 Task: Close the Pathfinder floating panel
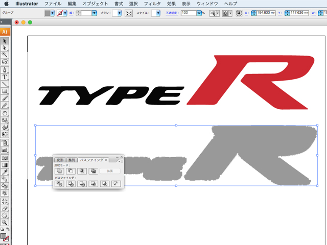click(x=122, y=157)
